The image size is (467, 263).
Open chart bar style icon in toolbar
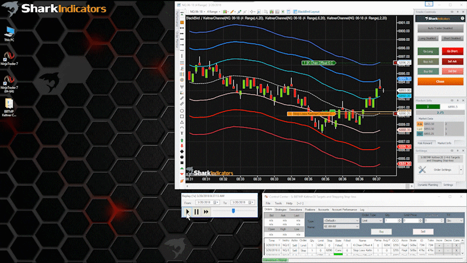click(225, 12)
